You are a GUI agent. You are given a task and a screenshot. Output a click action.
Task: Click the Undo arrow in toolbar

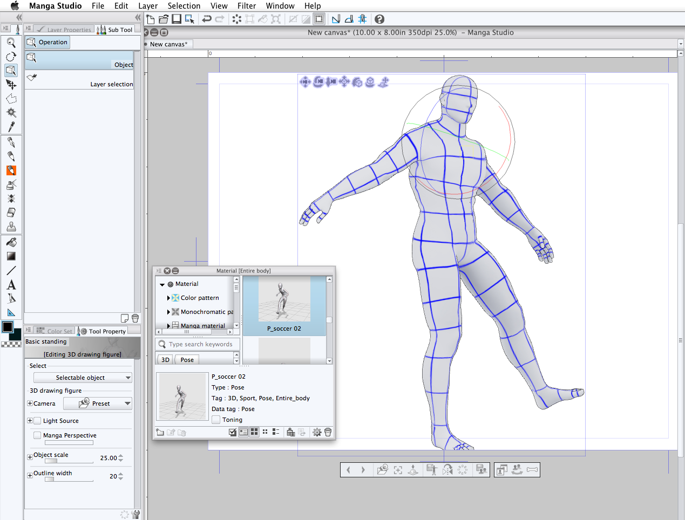coord(207,19)
